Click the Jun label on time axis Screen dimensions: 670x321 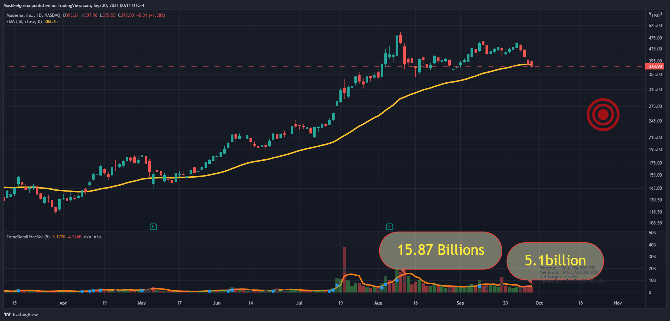(x=217, y=303)
